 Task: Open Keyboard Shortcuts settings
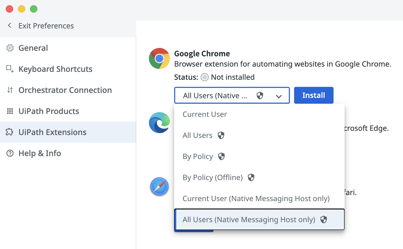tap(68, 69)
